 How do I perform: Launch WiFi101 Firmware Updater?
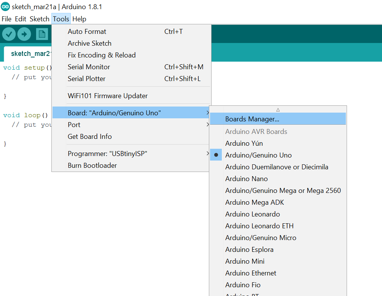click(x=131, y=96)
